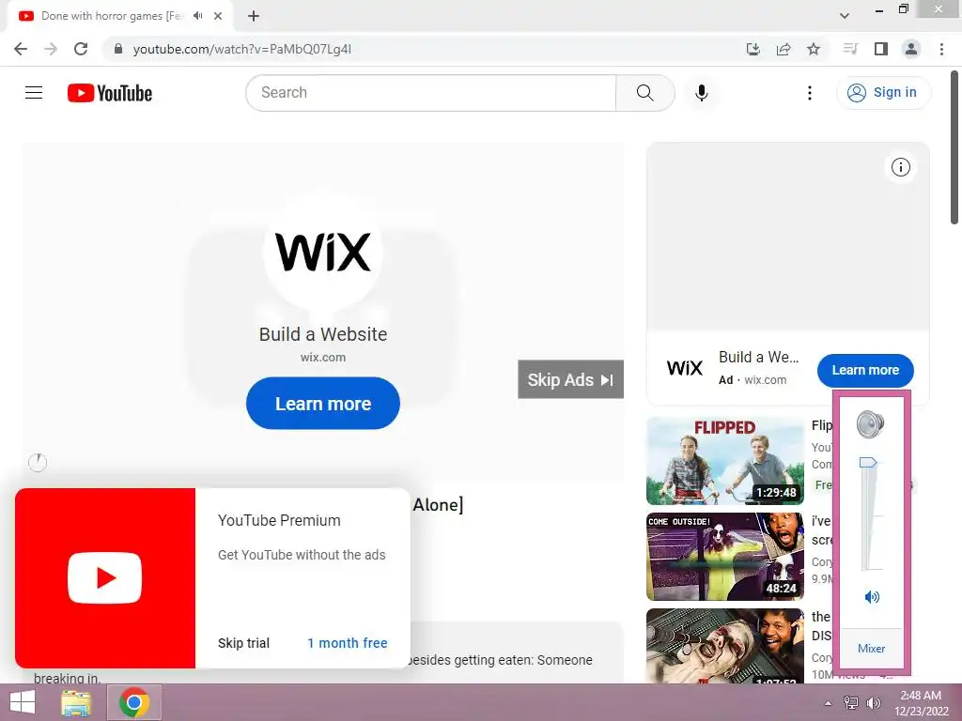Open the taskbar clock and date
This screenshot has width=962, height=721.
(x=921, y=703)
